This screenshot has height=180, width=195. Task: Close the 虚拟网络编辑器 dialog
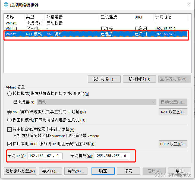[188, 5]
